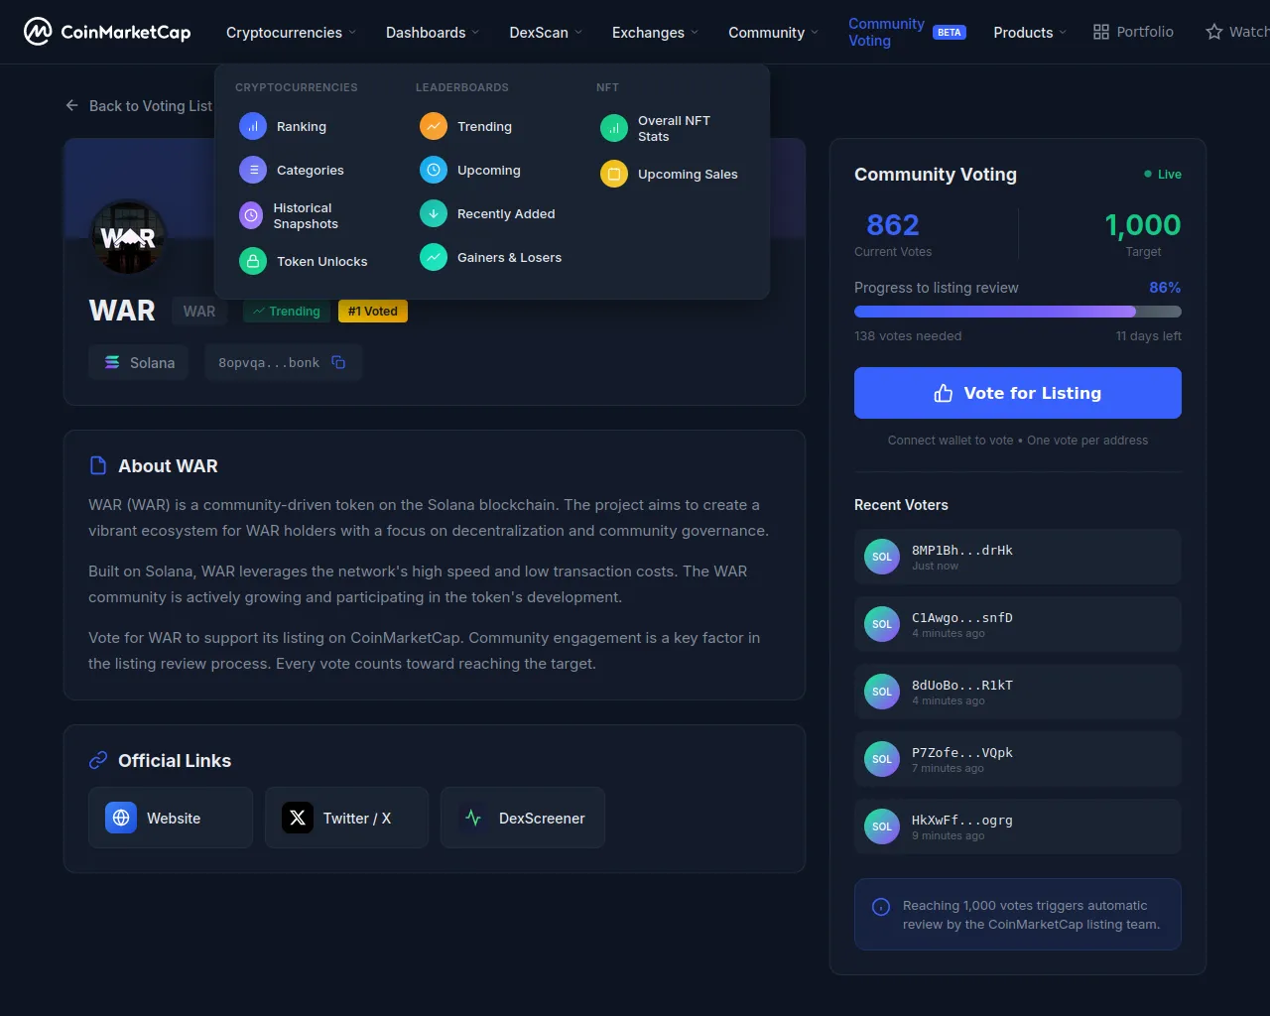Click the Live status indicator

coord(1163,174)
